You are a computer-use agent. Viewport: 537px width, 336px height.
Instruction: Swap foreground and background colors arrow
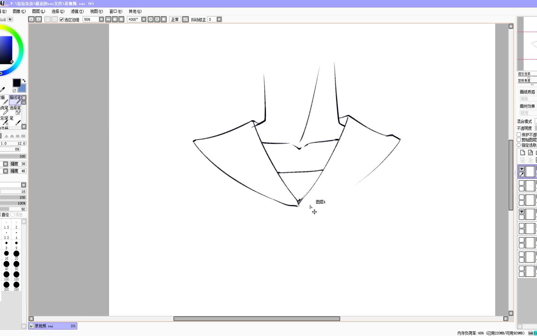coord(24,81)
